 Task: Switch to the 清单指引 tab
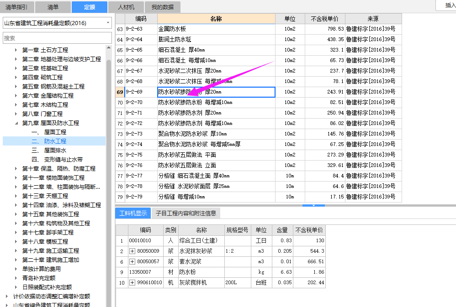point(17,7)
